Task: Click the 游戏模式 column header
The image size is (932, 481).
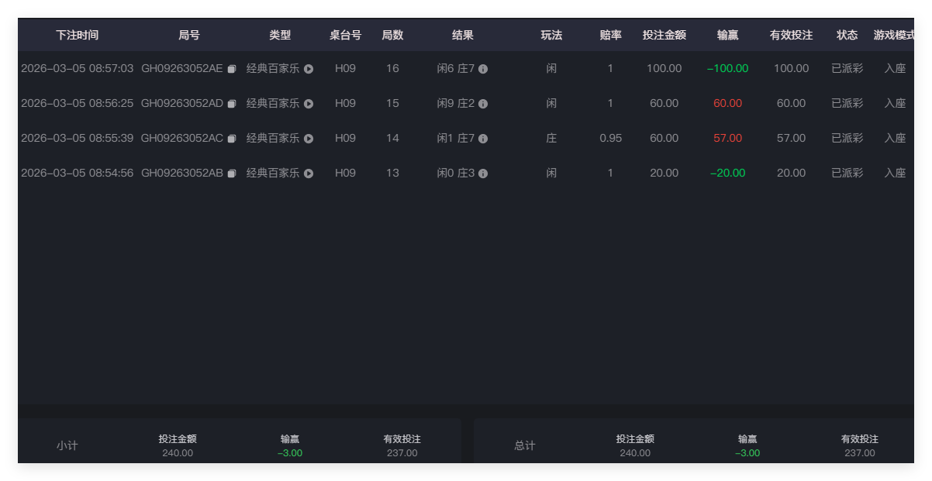Action: [x=893, y=35]
